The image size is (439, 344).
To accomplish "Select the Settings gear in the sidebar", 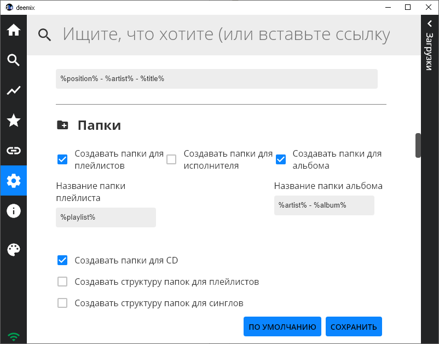I will click(x=13, y=180).
